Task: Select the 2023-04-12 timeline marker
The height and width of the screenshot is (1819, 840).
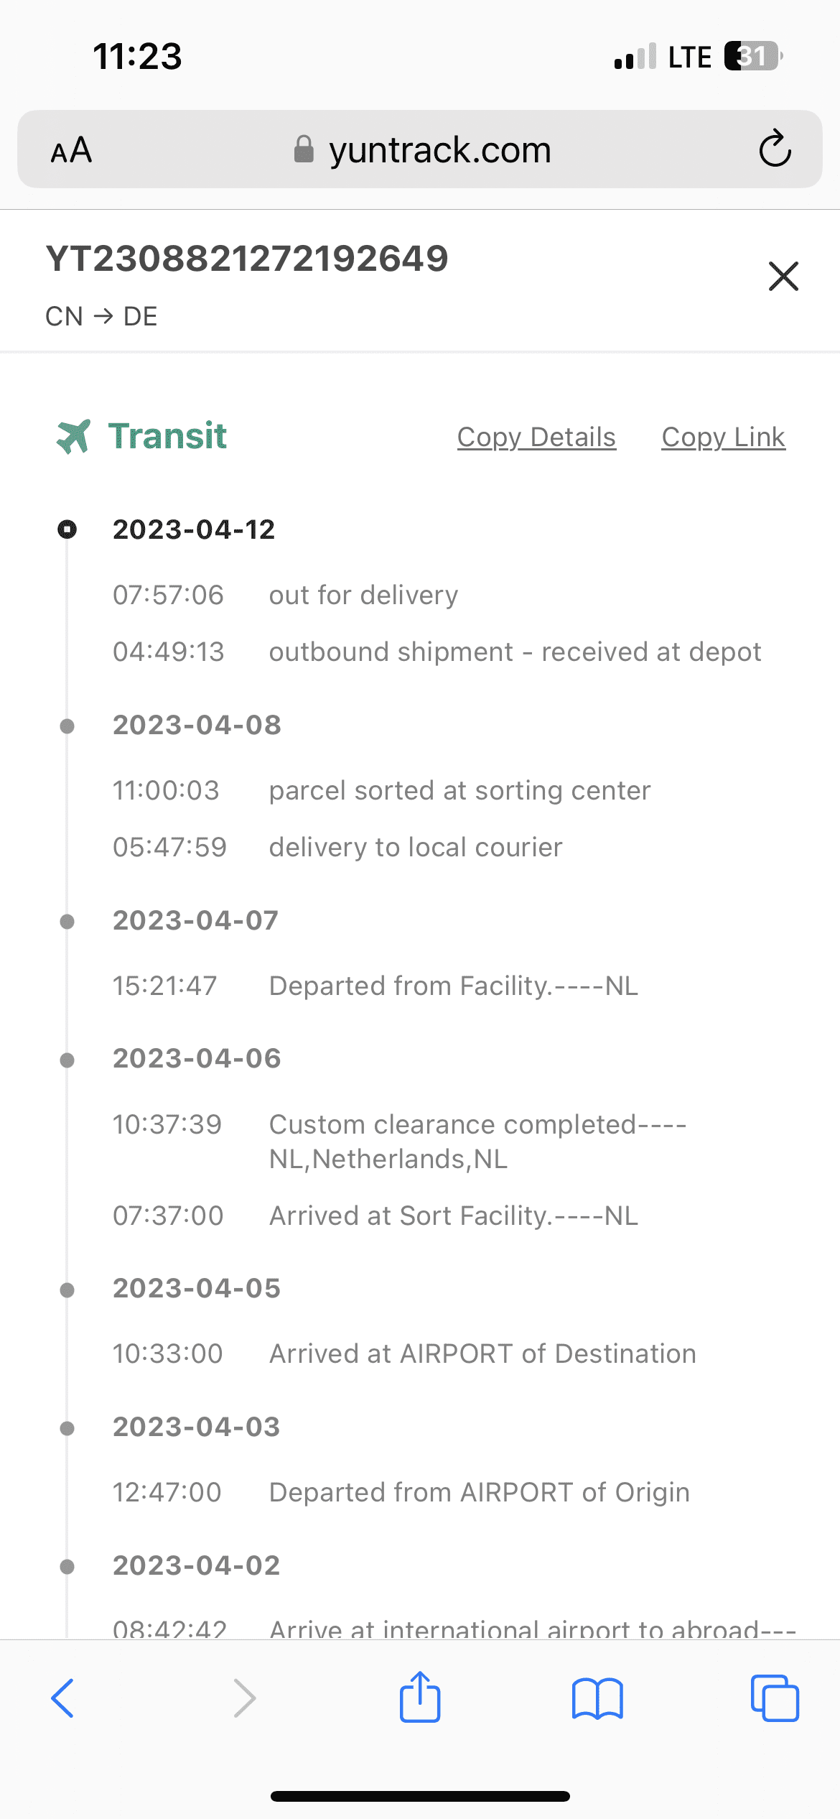Action: pyautogui.click(x=67, y=529)
